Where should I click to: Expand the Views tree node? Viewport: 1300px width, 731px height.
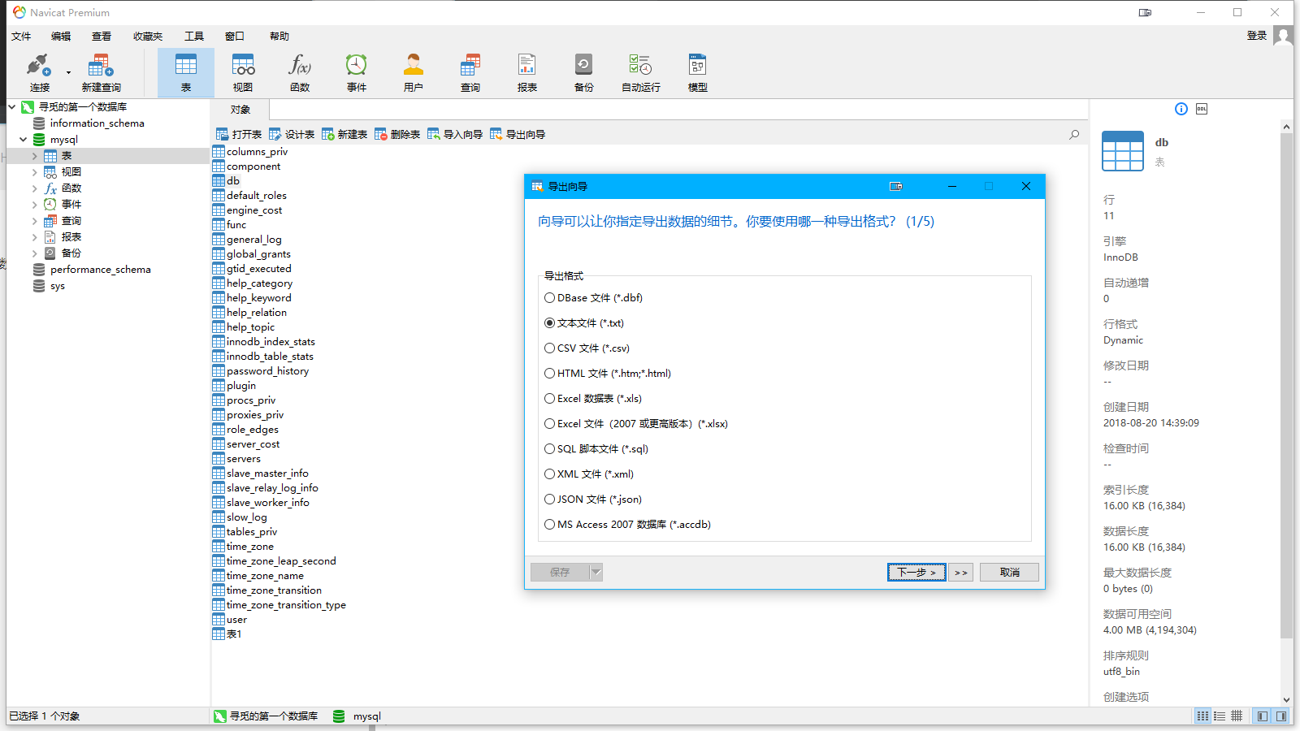(x=34, y=171)
